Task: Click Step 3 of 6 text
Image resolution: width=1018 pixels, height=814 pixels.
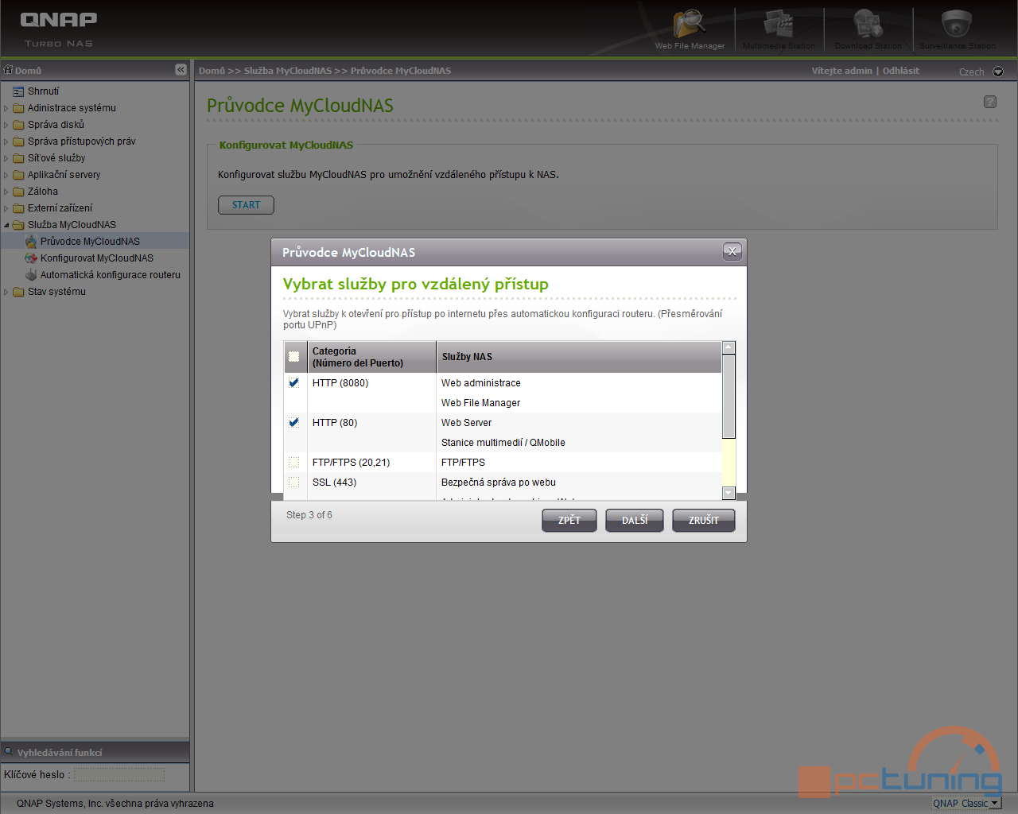Action: (x=309, y=515)
